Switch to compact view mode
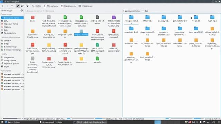The image size is (221, 124). click(x=22, y=6)
